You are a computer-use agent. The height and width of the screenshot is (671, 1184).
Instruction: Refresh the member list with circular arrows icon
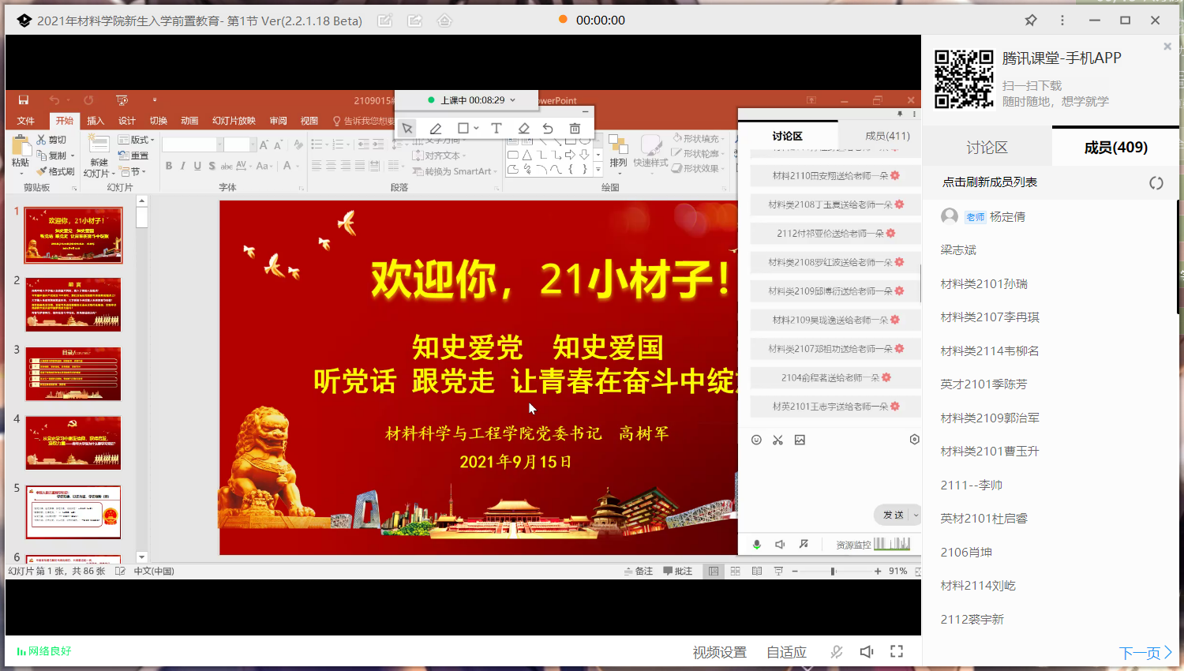tap(1156, 183)
